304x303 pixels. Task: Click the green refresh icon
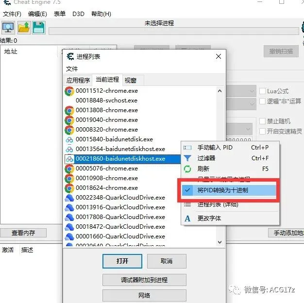187,169
